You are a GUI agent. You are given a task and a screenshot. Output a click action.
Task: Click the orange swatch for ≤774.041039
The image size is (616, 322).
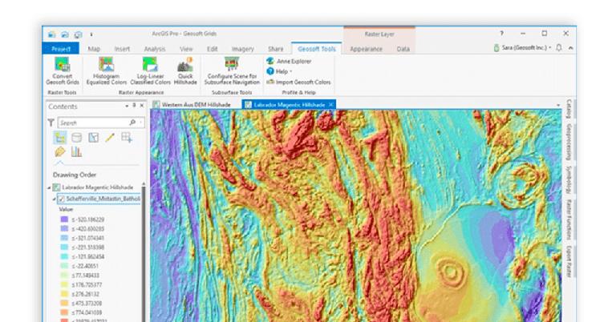64,312
